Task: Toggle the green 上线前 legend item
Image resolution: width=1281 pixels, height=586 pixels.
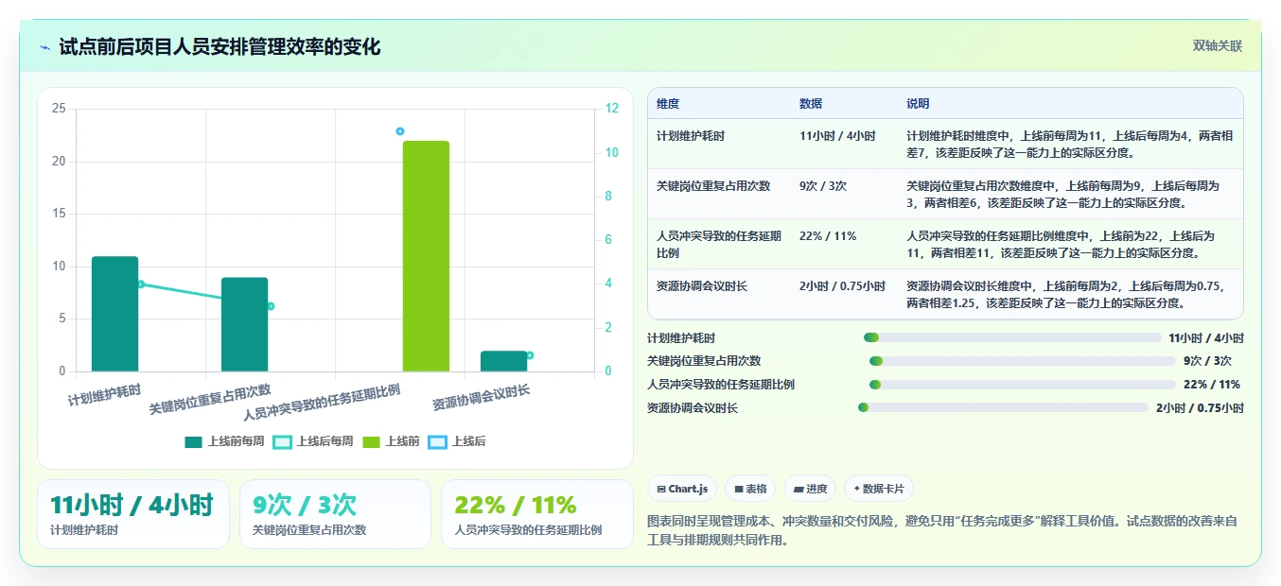Action: 391,441
